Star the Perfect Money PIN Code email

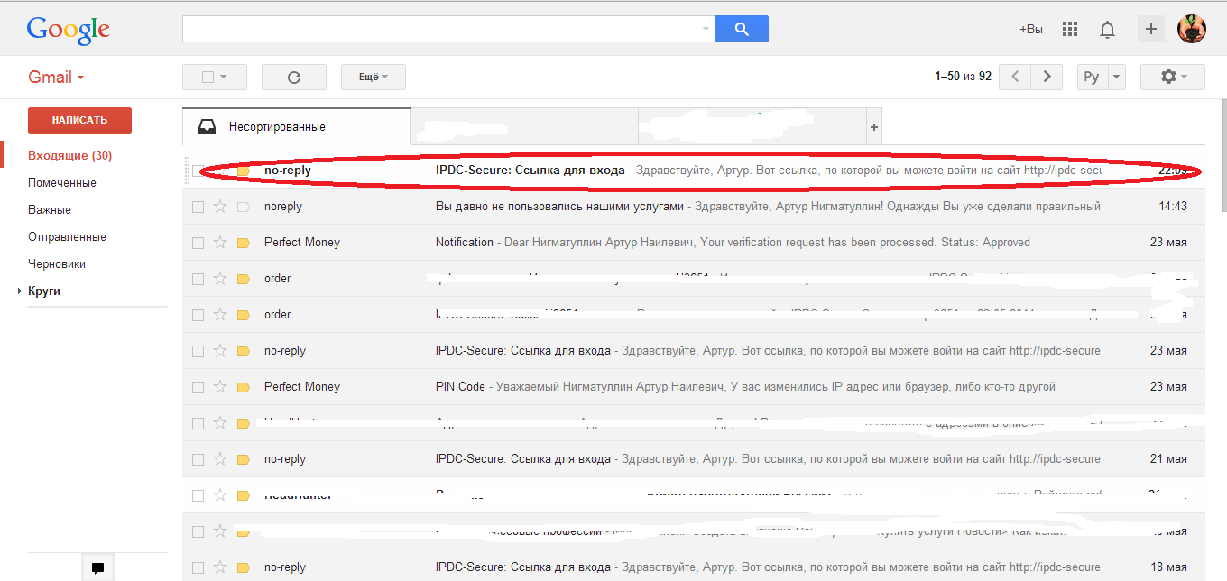tap(220, 387)
